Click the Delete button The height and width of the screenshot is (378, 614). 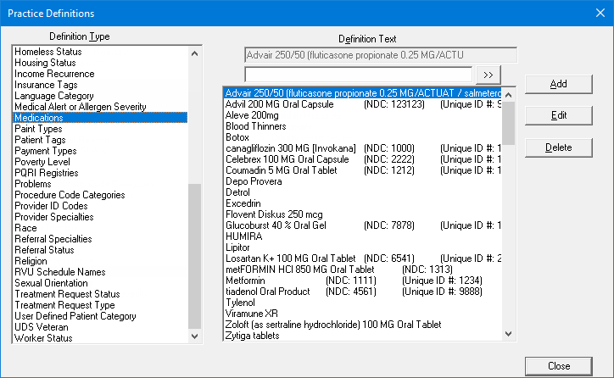click(558, 147)
